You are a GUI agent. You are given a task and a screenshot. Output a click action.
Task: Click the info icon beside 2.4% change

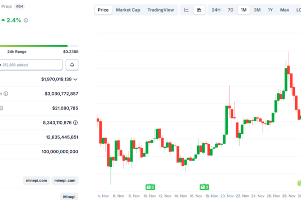click(26, 20)
